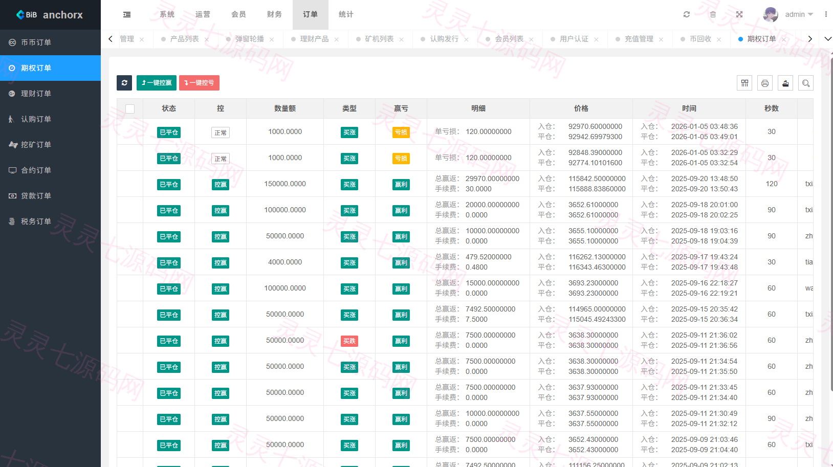The width and height of the screenshot is (833, 467).
Task: Click 控赢 tag in 150000.0000 row
Action: coord(221,185)
